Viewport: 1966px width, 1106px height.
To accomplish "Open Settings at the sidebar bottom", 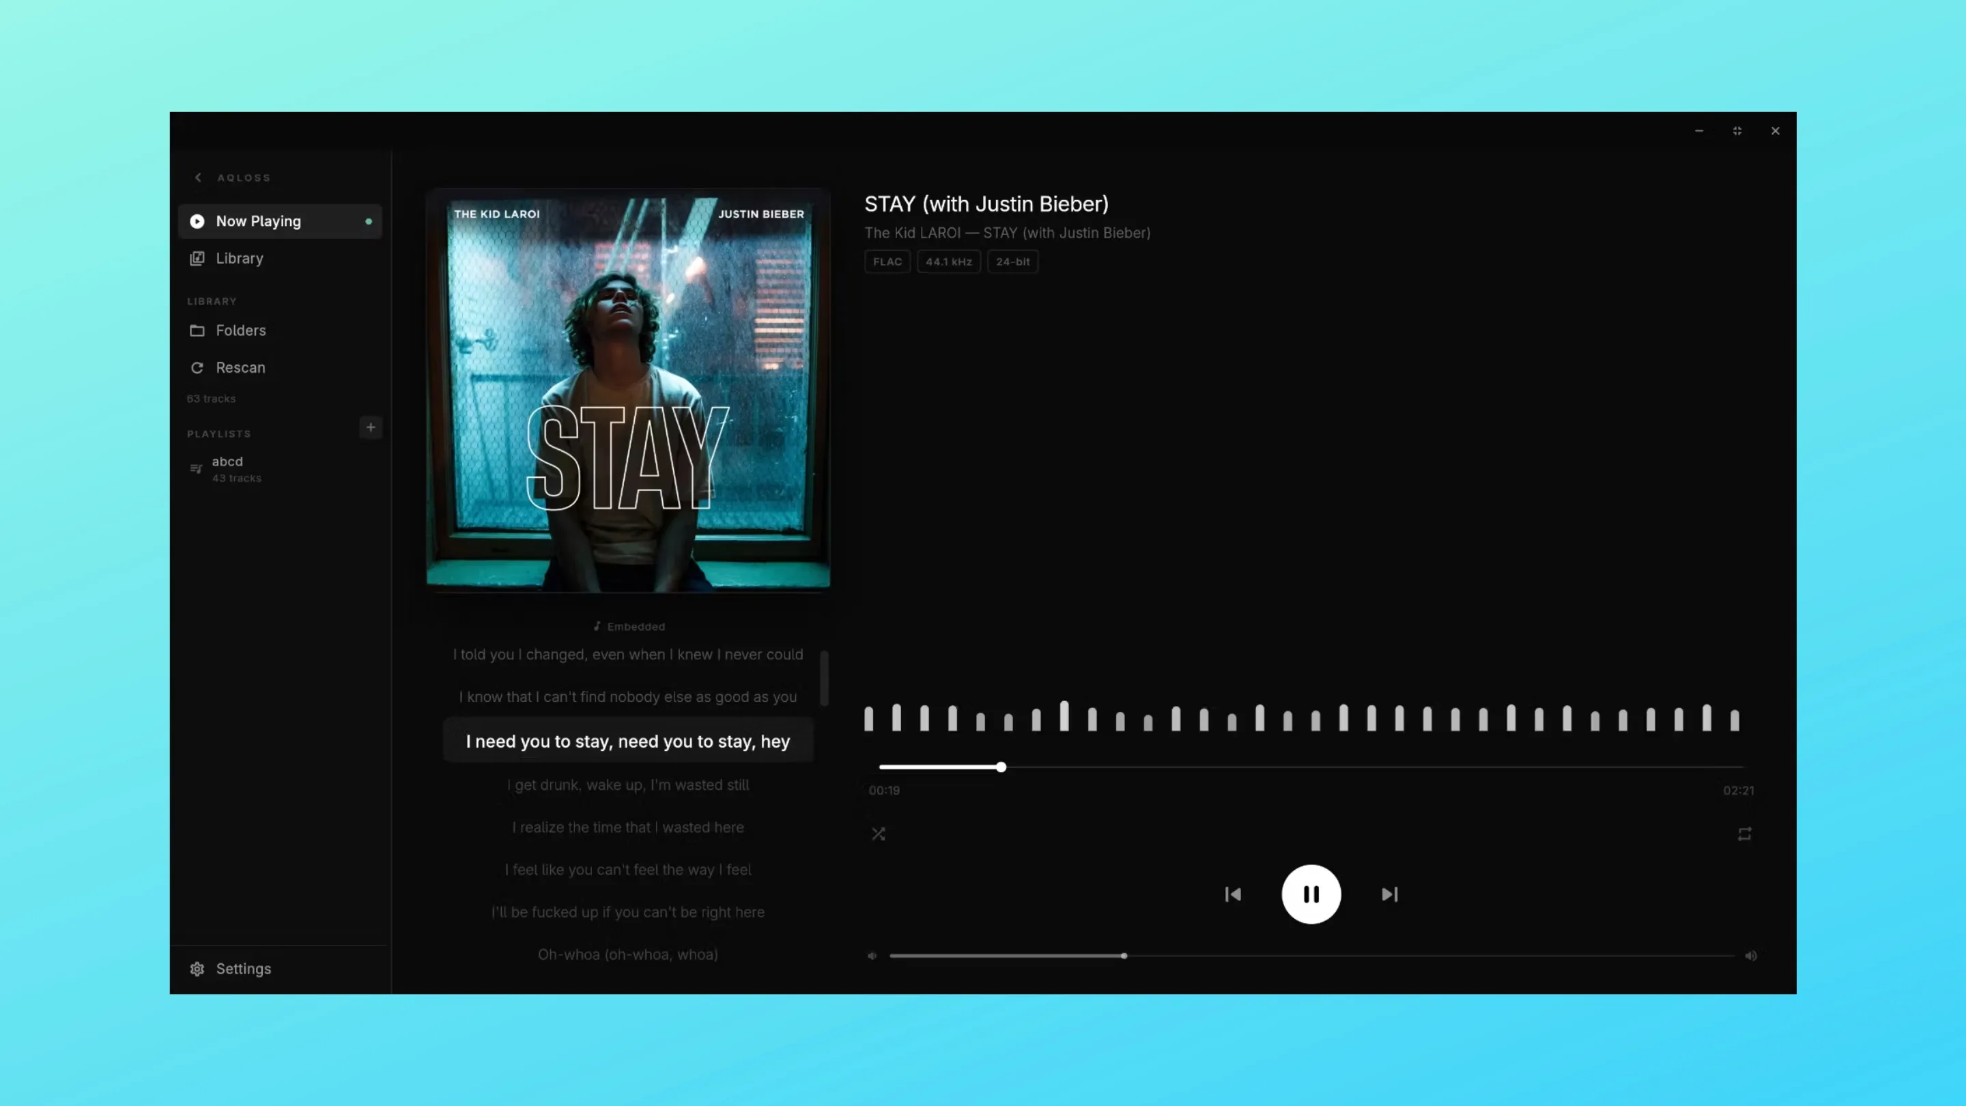I will click(x=280, y=969).
